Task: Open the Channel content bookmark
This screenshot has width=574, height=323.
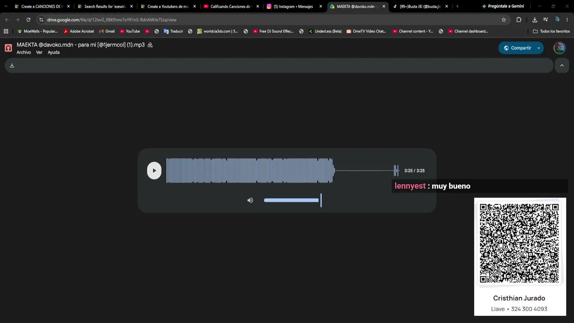Action: tap(413, 31)
